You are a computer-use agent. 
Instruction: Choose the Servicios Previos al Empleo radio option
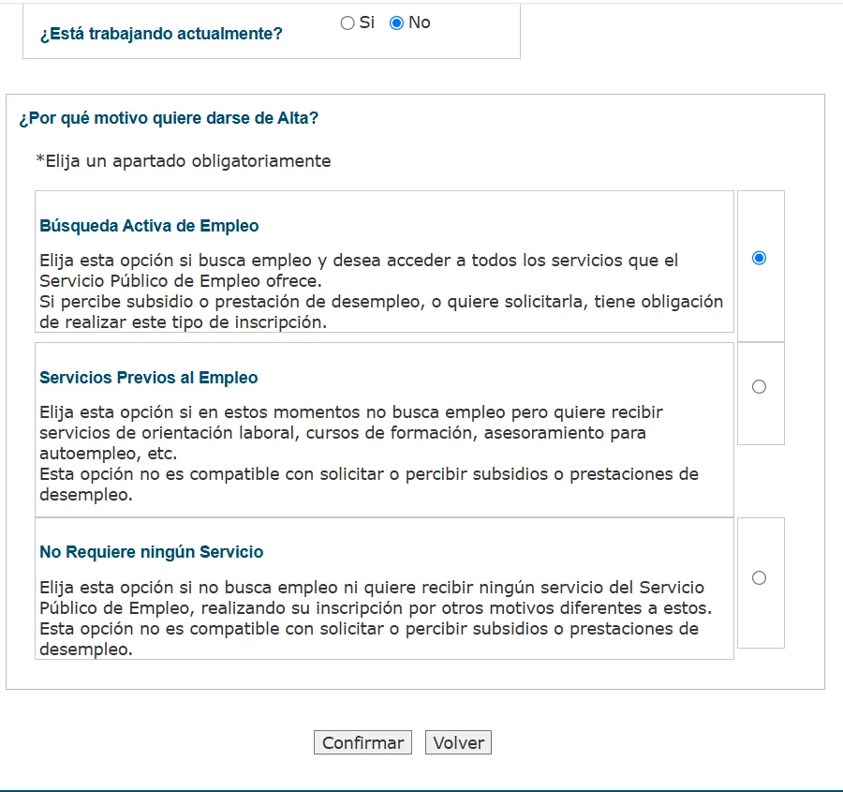(759, 387)
